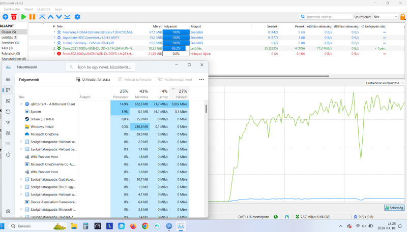Open Task Manager more options ellipsis
Viewport: 407px width, 232px height.
(201, 80)
